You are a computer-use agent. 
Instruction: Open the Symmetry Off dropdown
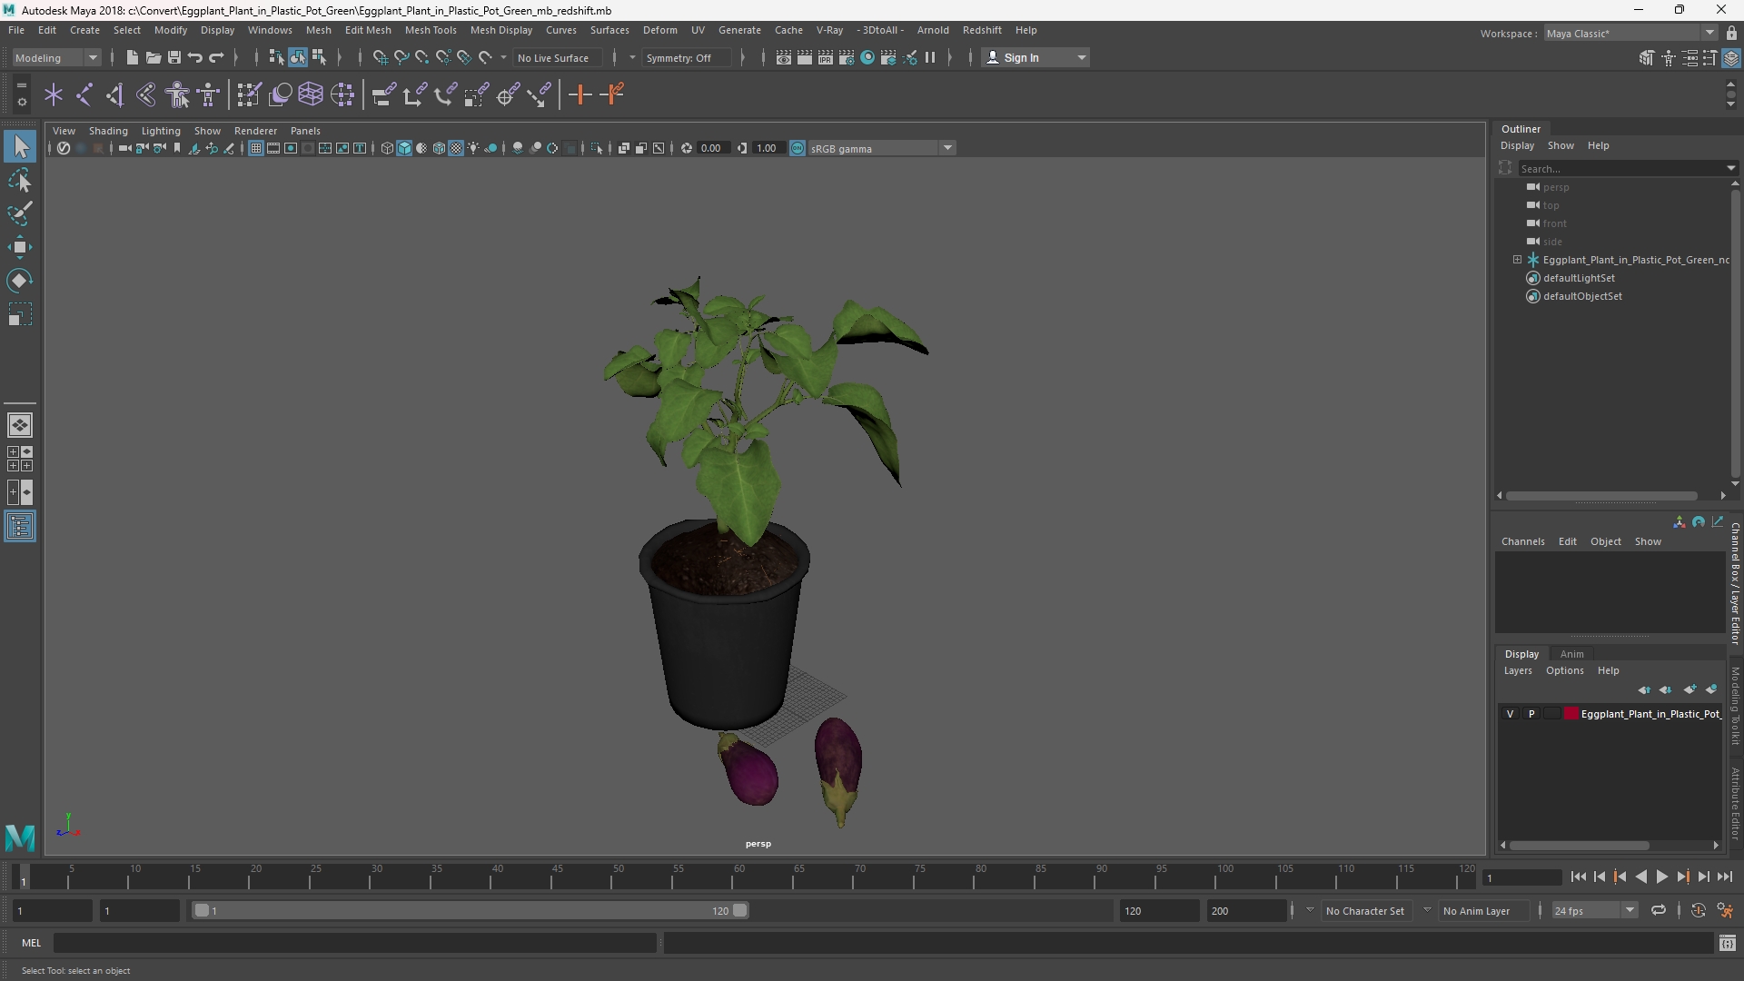coord(686,57)
